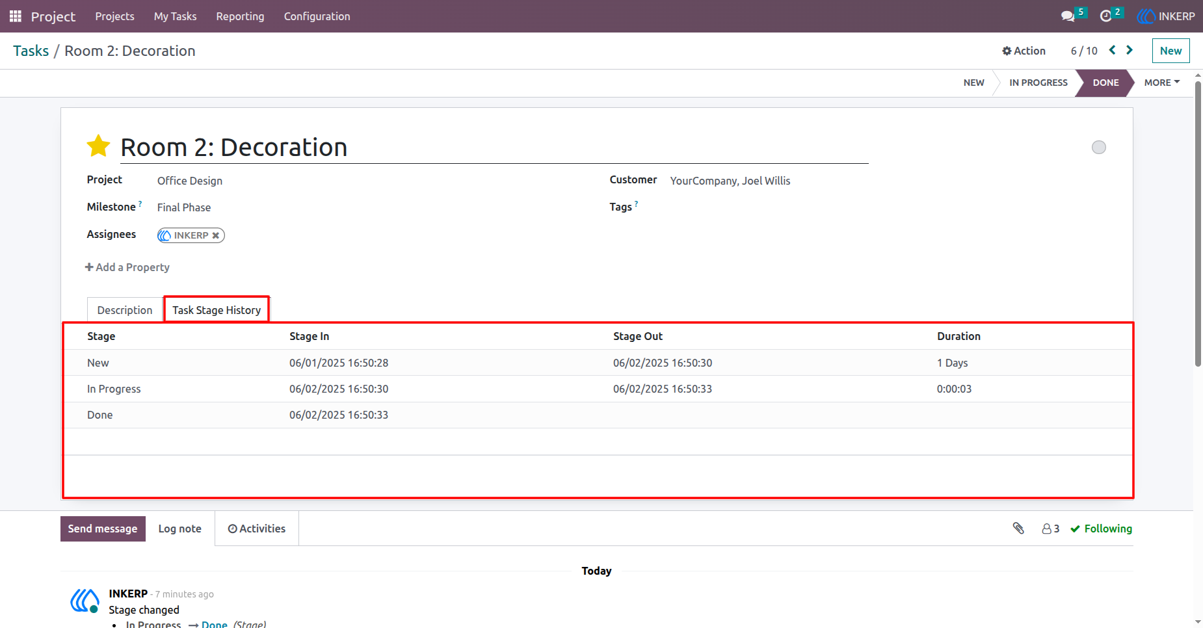Open the Activities scheduler

[257, 529]
